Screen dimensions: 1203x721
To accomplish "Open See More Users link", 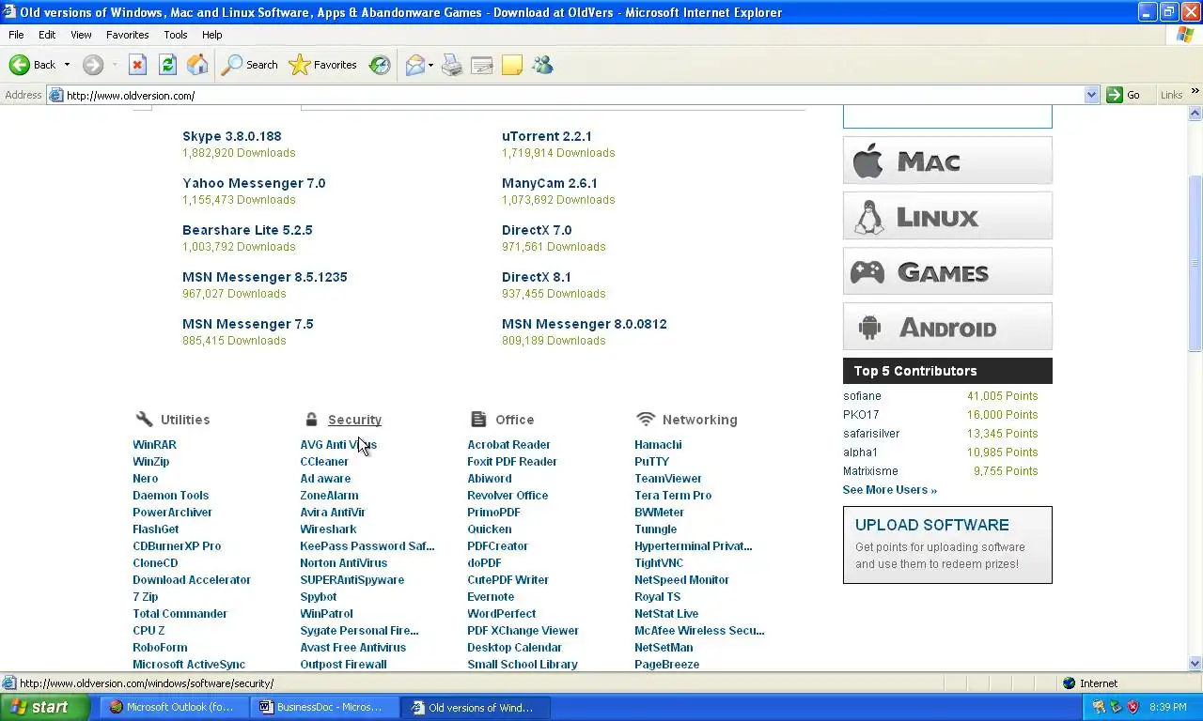I will tap(890, 490).
